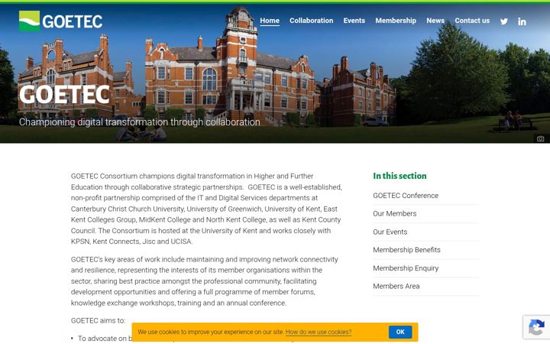
Task: Open the Collaboration menu
Action: click(x=311, y=21)
